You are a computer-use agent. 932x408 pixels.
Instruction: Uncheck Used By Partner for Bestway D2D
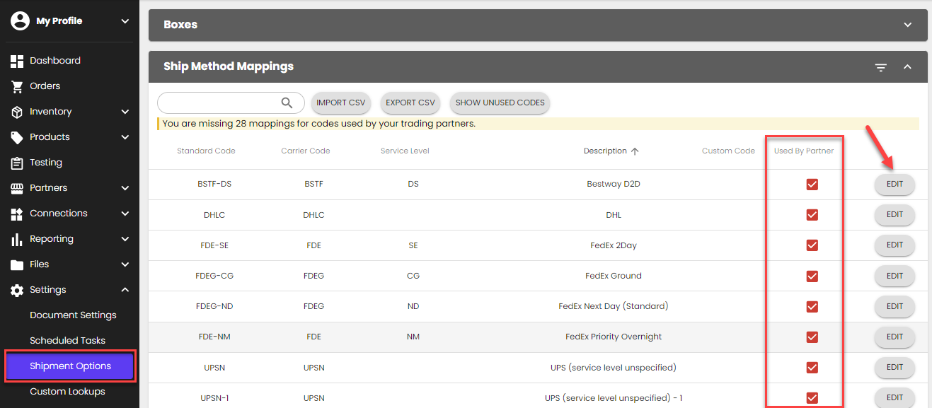tap(812, 185)
